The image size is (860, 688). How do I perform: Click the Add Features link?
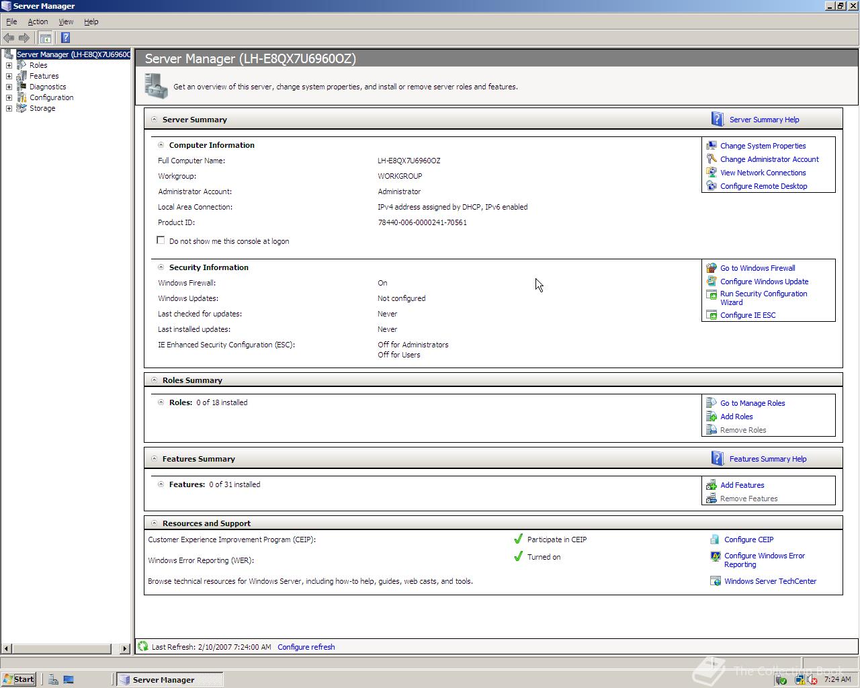pyautogui.click(x=742, y=485)
